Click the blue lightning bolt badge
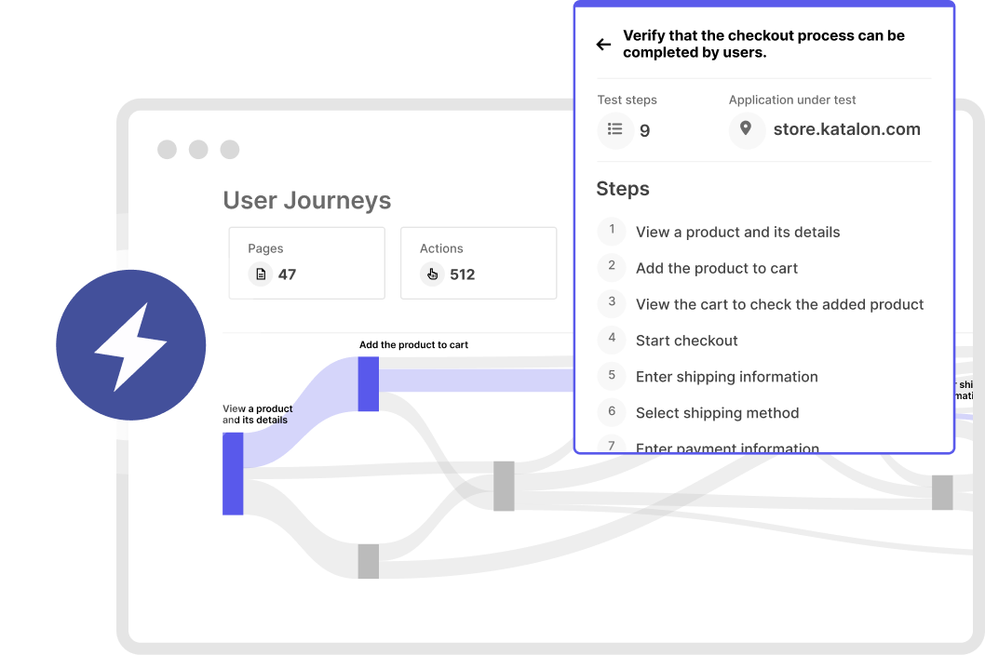This screenshot has width=985, height=655. [x=130, y=345]
